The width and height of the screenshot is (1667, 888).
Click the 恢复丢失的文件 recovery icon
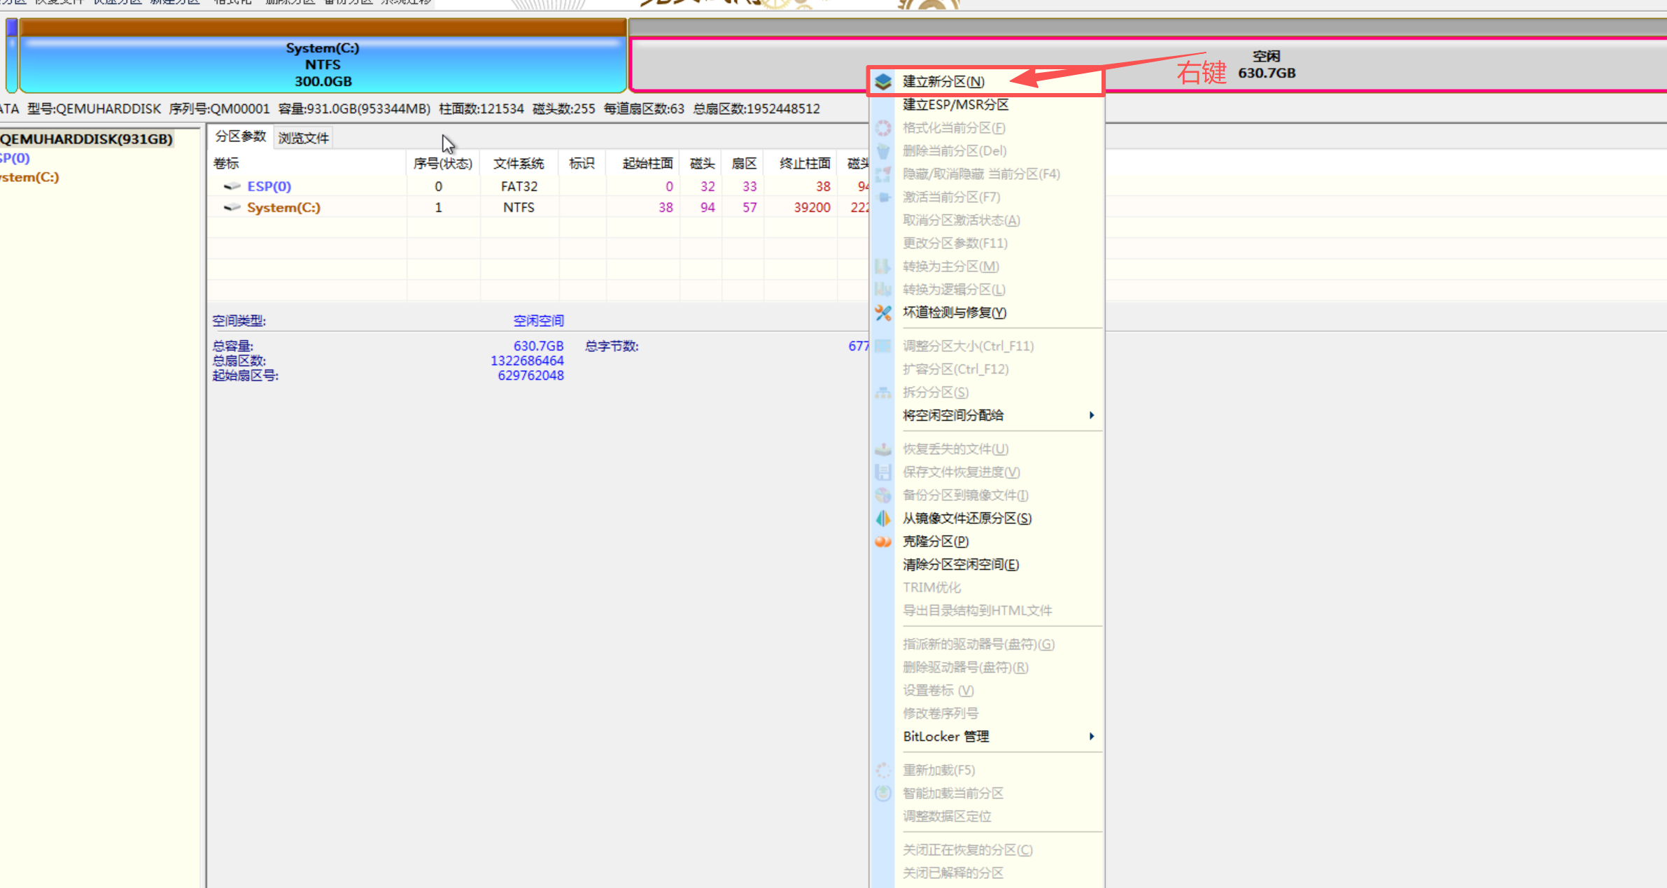883,449
